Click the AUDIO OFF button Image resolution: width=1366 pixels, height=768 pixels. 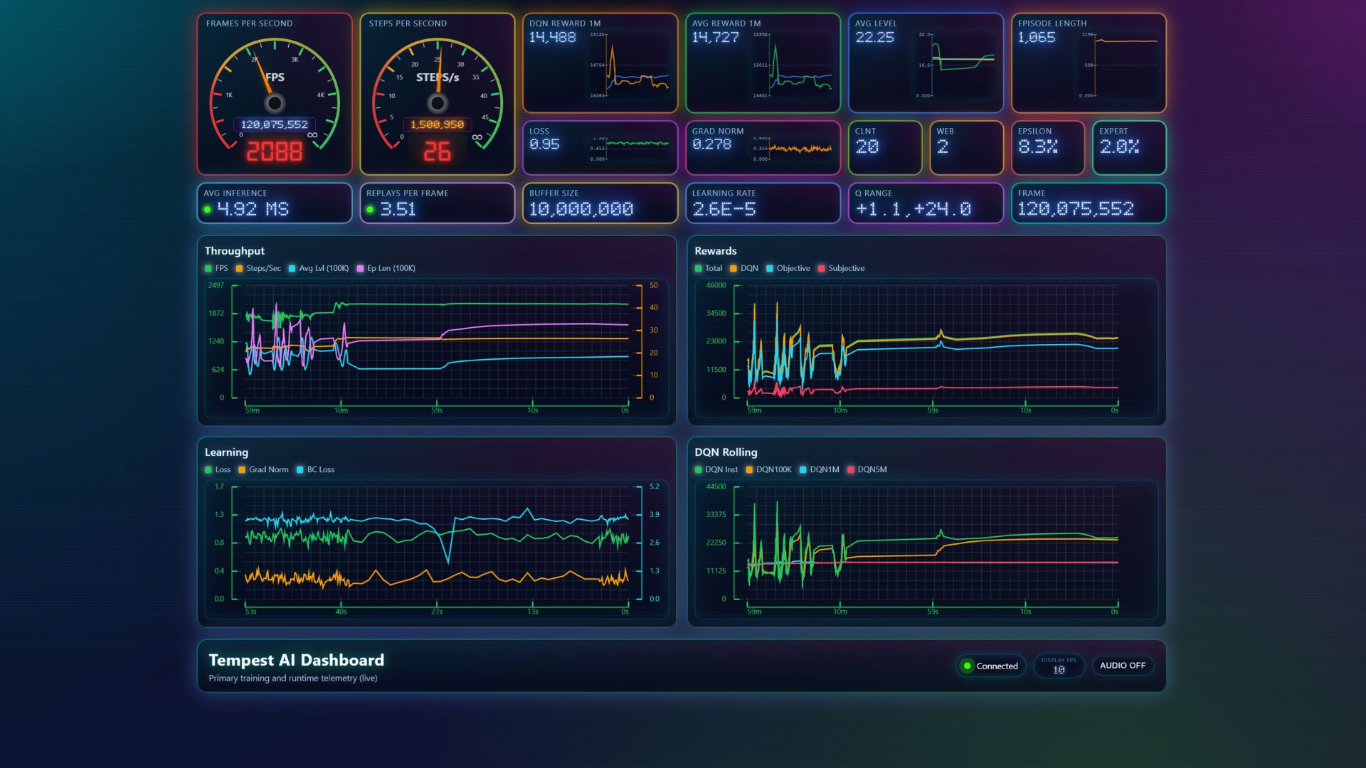click(x=1123, y=666)
